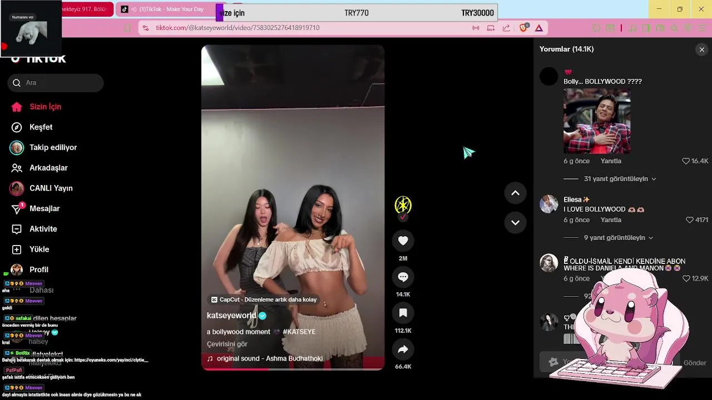Like the WHERE IS DANIELA comment
The height and width of the screenshot is (400, 712).
pos(686,278)
